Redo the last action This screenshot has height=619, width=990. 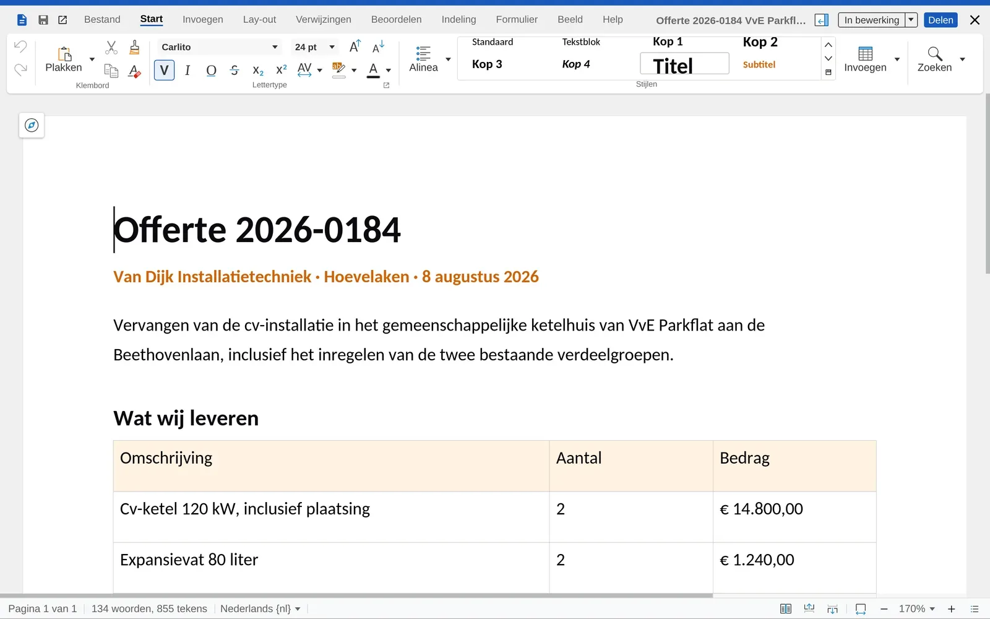coord(20,69)
